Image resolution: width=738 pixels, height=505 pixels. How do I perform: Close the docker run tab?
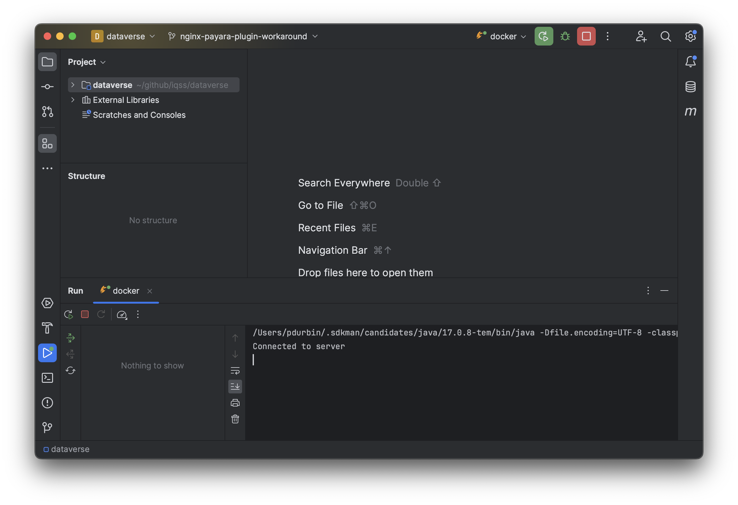150,291
